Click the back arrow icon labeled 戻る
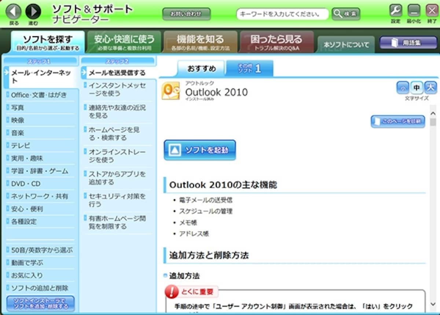This screenshot has height=315, width=440. [14, 11]
